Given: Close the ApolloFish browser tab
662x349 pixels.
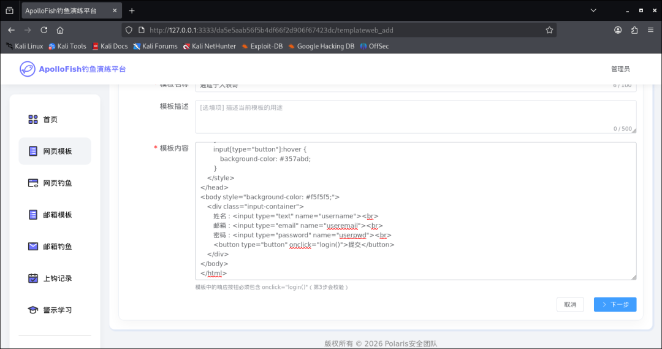Looking at the screenshot, I should click(x=115, y=10).
